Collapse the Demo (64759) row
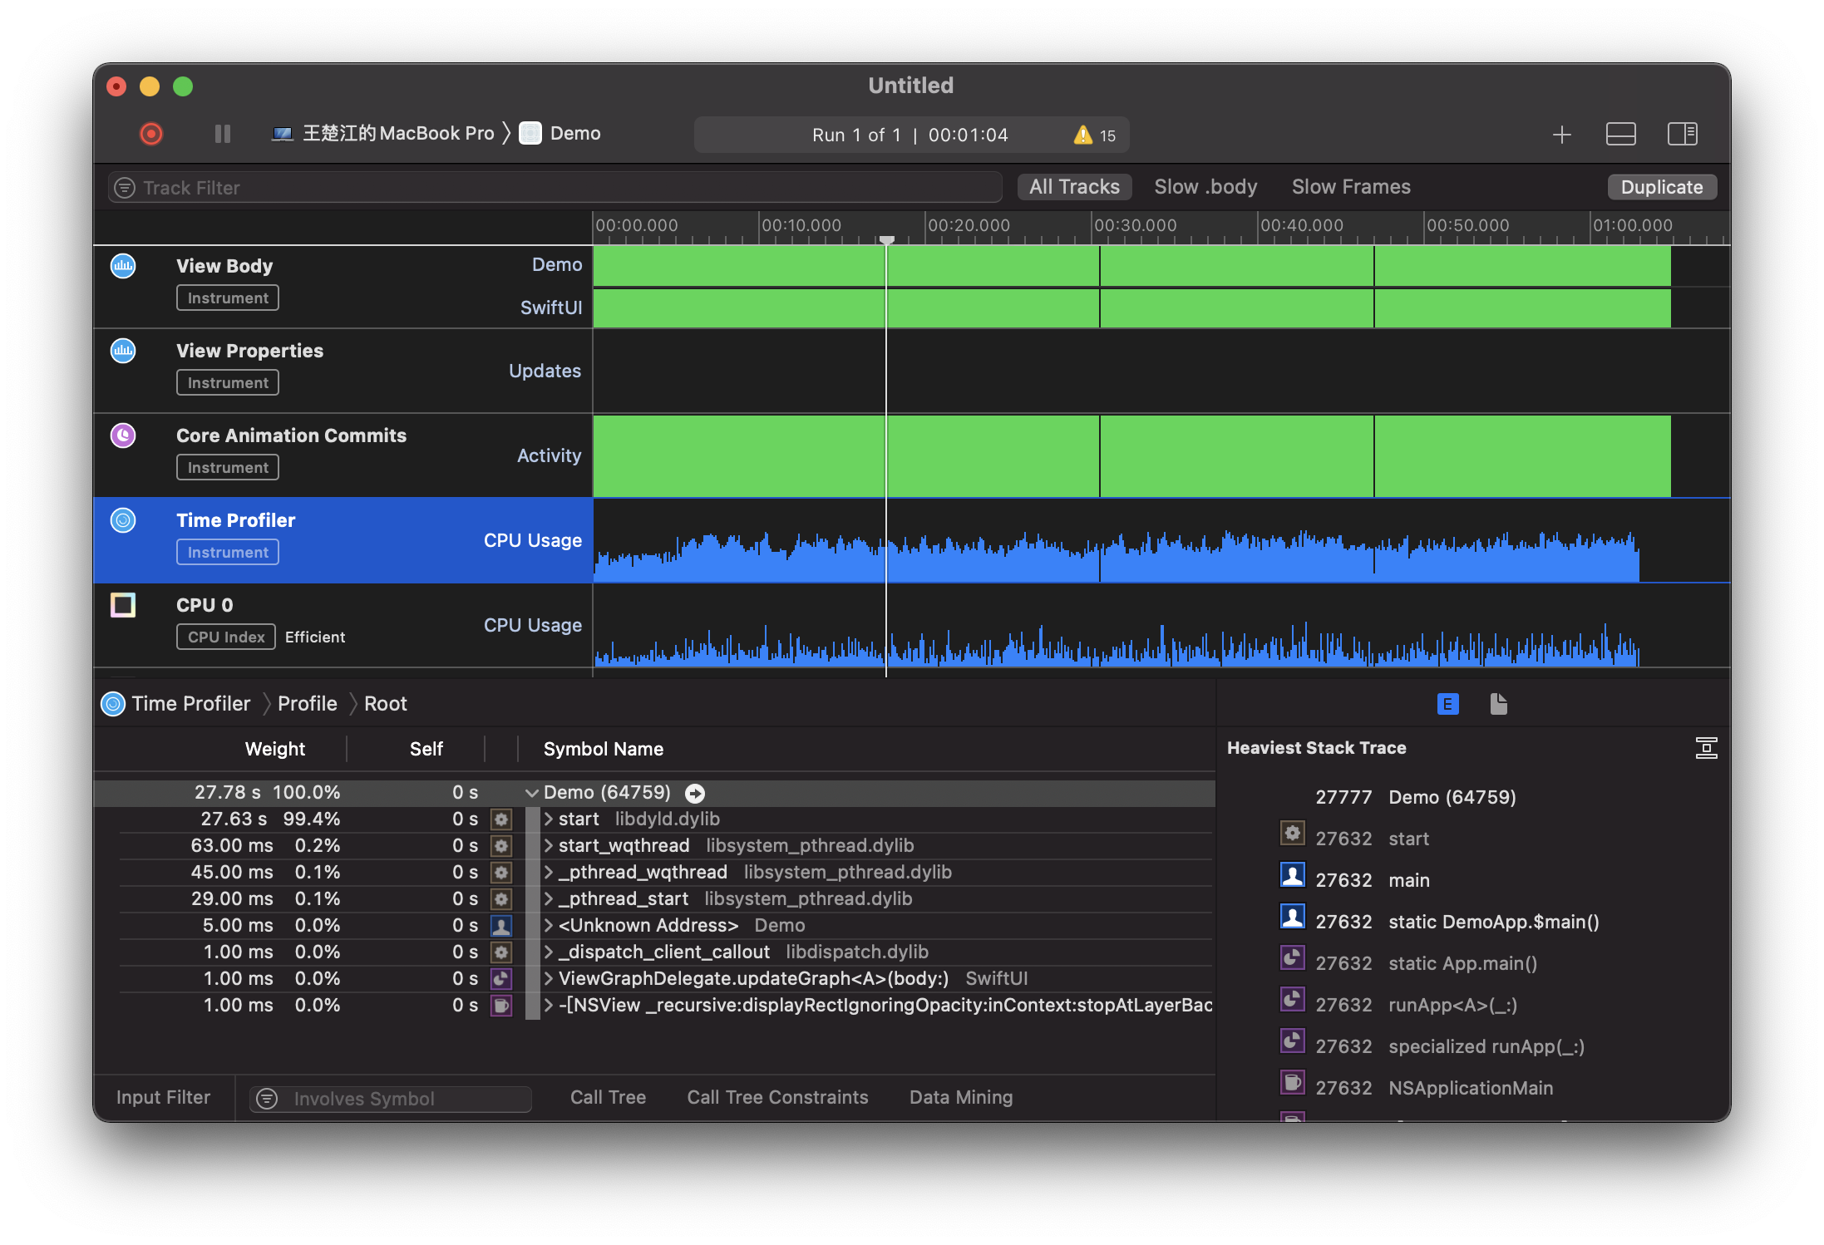Image resolution: width=1824 pixels, height=1245 pixels. (532, 793)
